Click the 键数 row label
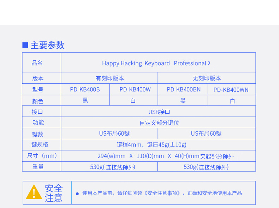This screenshot has width=279, height=208. click(38, 134)
